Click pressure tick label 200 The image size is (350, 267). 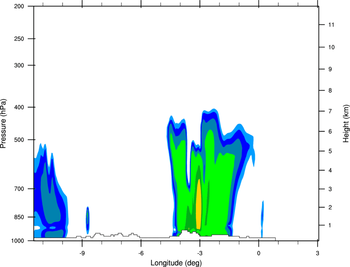19,6
